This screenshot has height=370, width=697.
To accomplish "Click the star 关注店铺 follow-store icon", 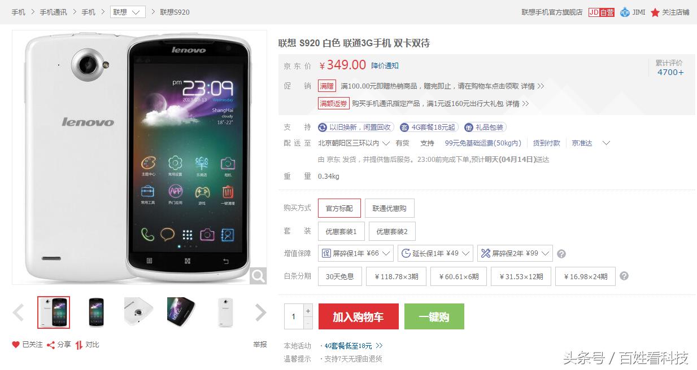I will pyautogui.click(x=655, y=12).
